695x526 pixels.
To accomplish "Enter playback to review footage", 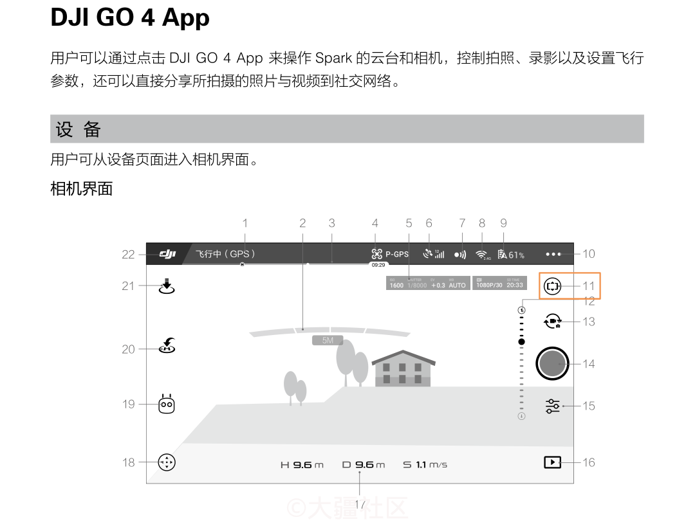I will click(551, 462).
